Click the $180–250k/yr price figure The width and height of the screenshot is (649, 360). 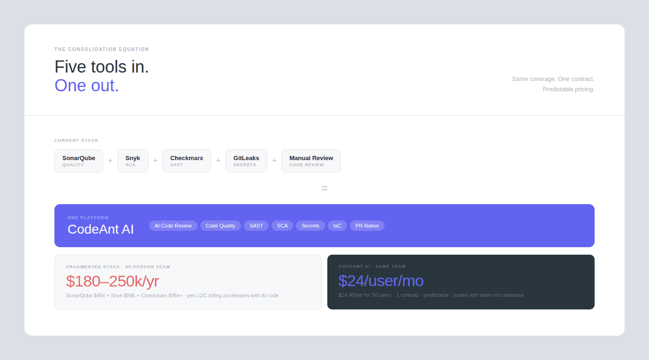pyautogui.click(x=113, y=281)
